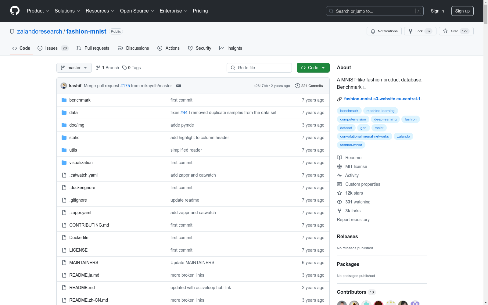Open the .catwatch.yaml file

(83, 175)
